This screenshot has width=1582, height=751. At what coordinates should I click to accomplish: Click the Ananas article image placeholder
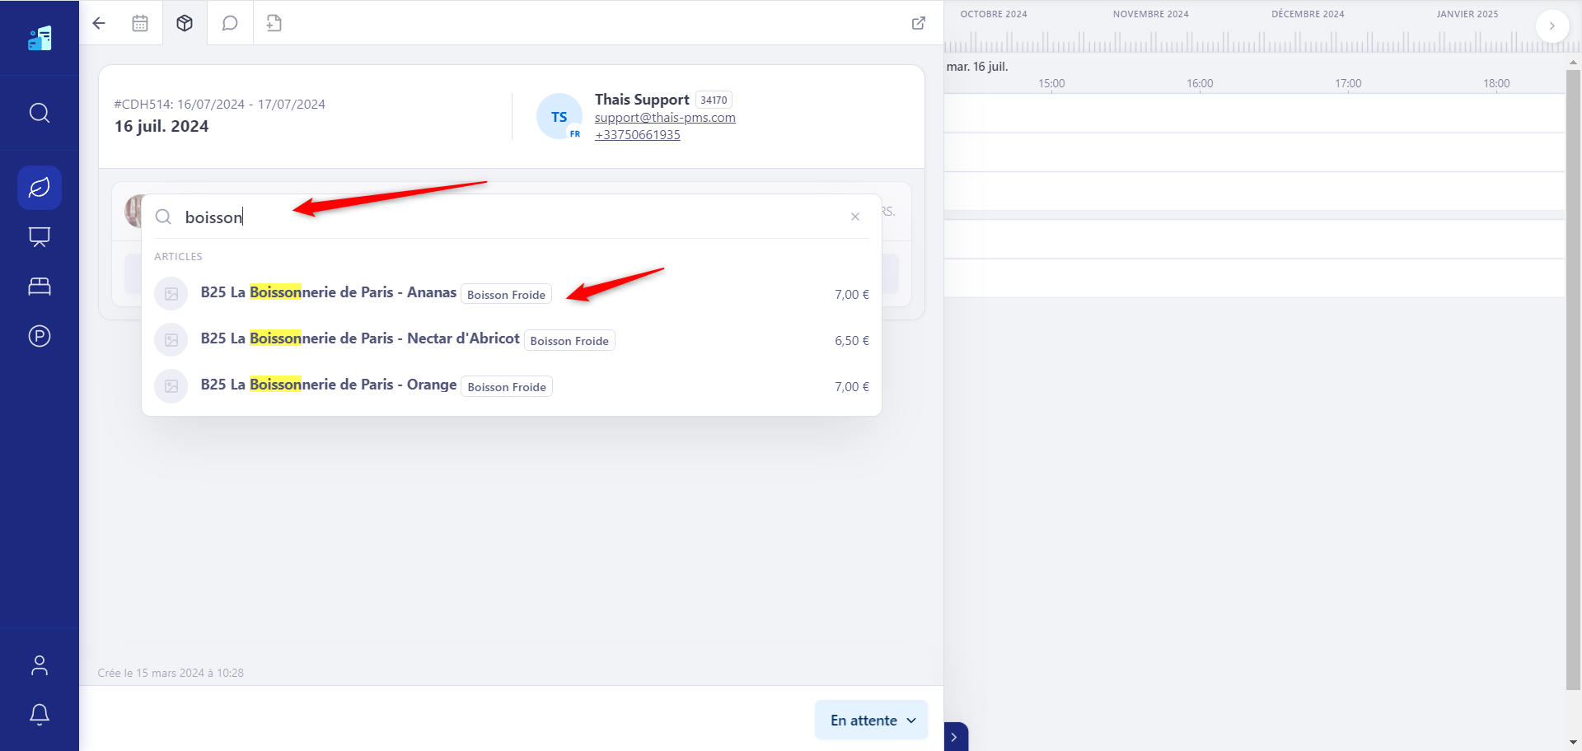tap(171, 294)
